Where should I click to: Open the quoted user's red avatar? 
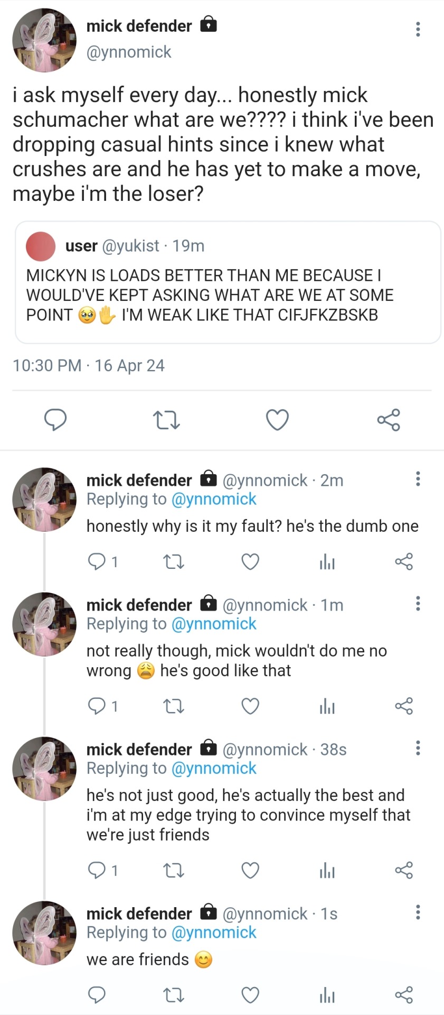click(x=41, y=246)
